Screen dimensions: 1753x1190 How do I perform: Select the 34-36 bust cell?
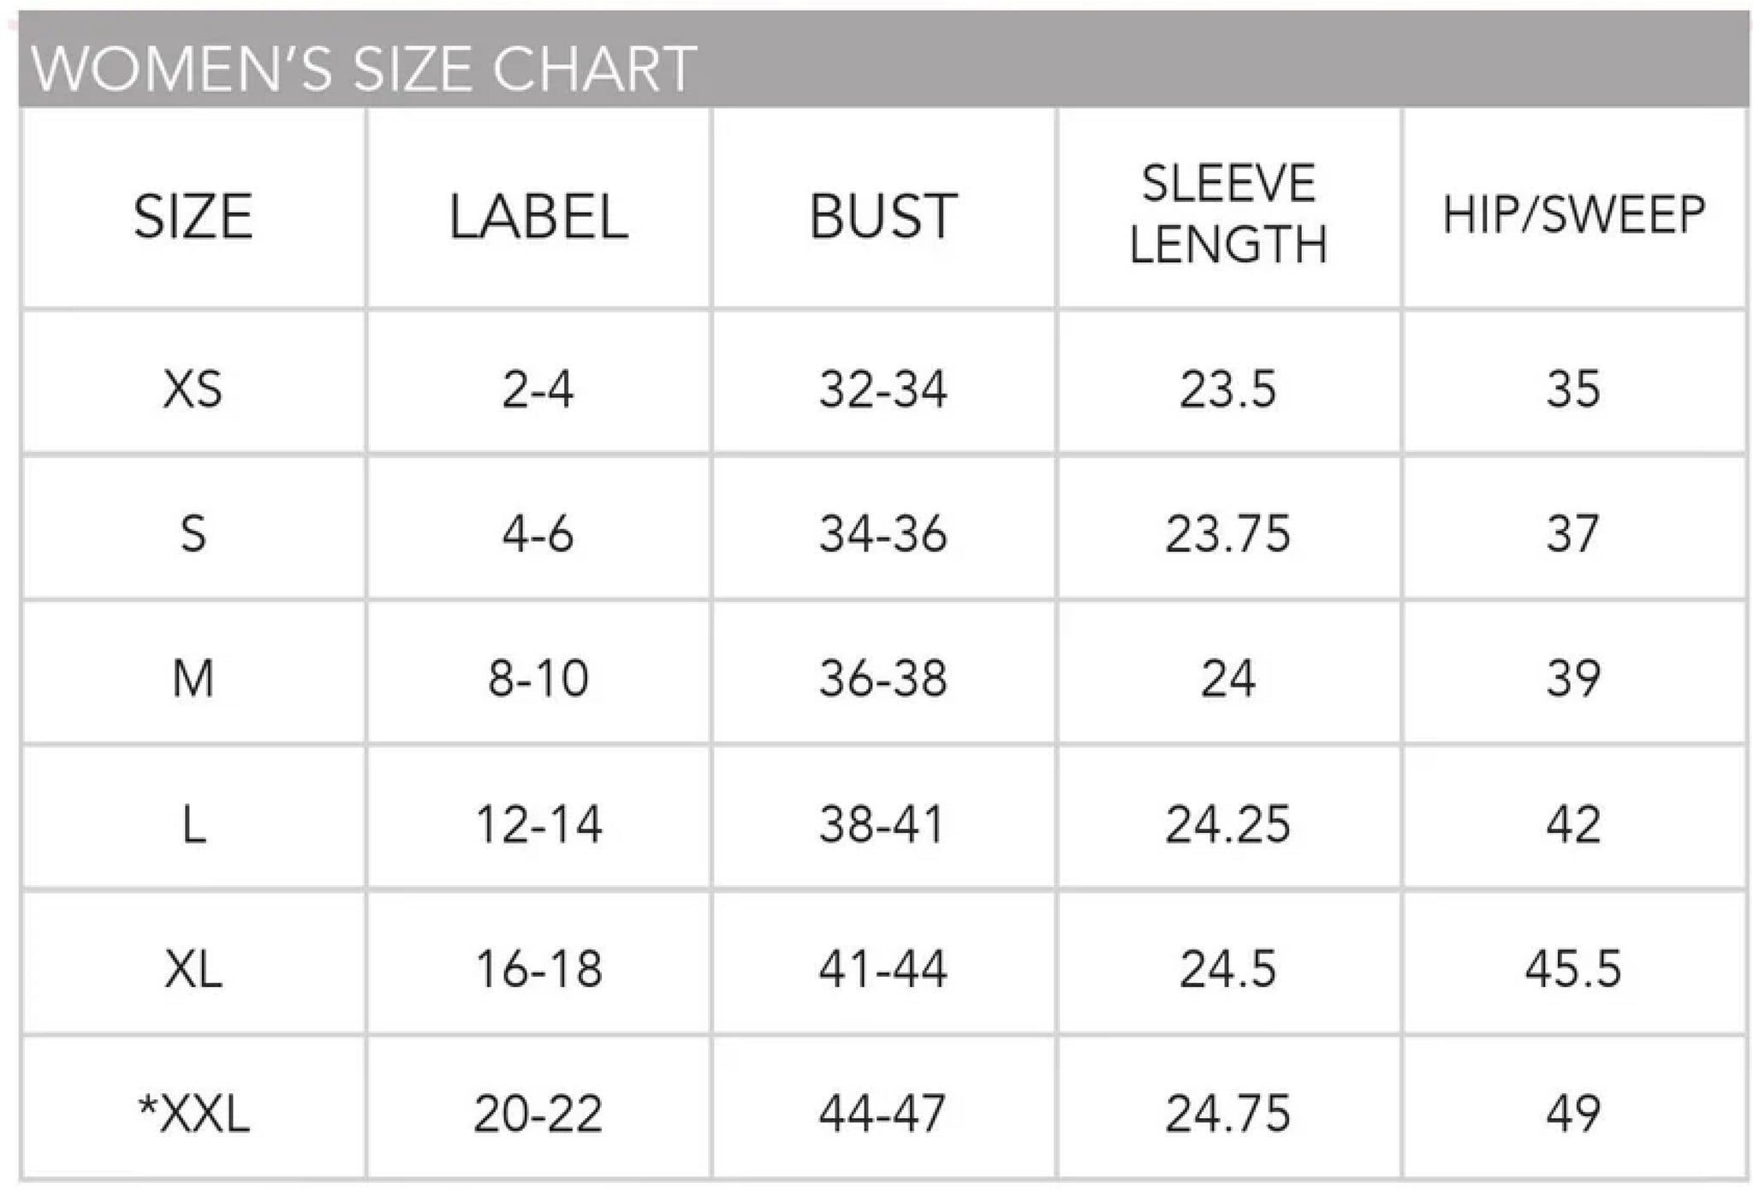883,533
